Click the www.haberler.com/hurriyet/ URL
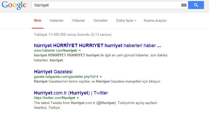Screen dimensions: 209x117 tap(56, 51)
